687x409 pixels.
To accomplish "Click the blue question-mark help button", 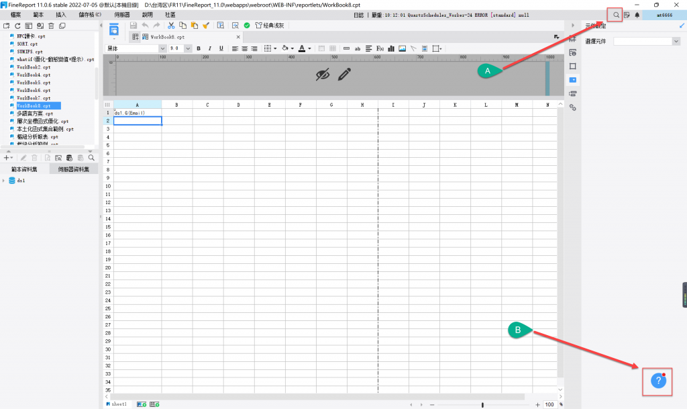I will [x=658, y=381].
